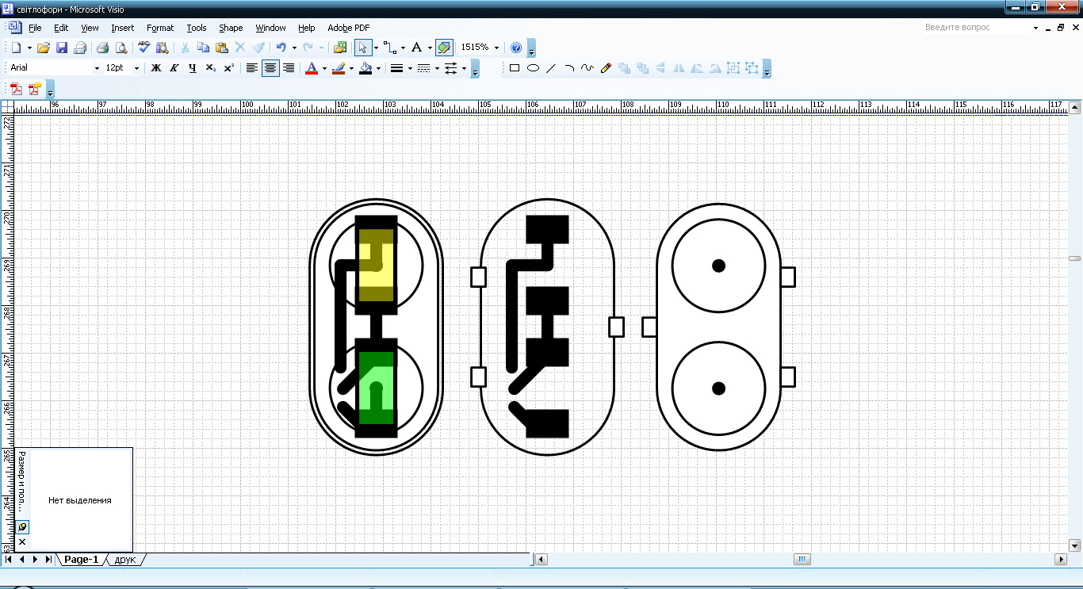Select the Ellipse drawing tool
Viewport: 1083px width, 589px height.
[x=533, y=68]
